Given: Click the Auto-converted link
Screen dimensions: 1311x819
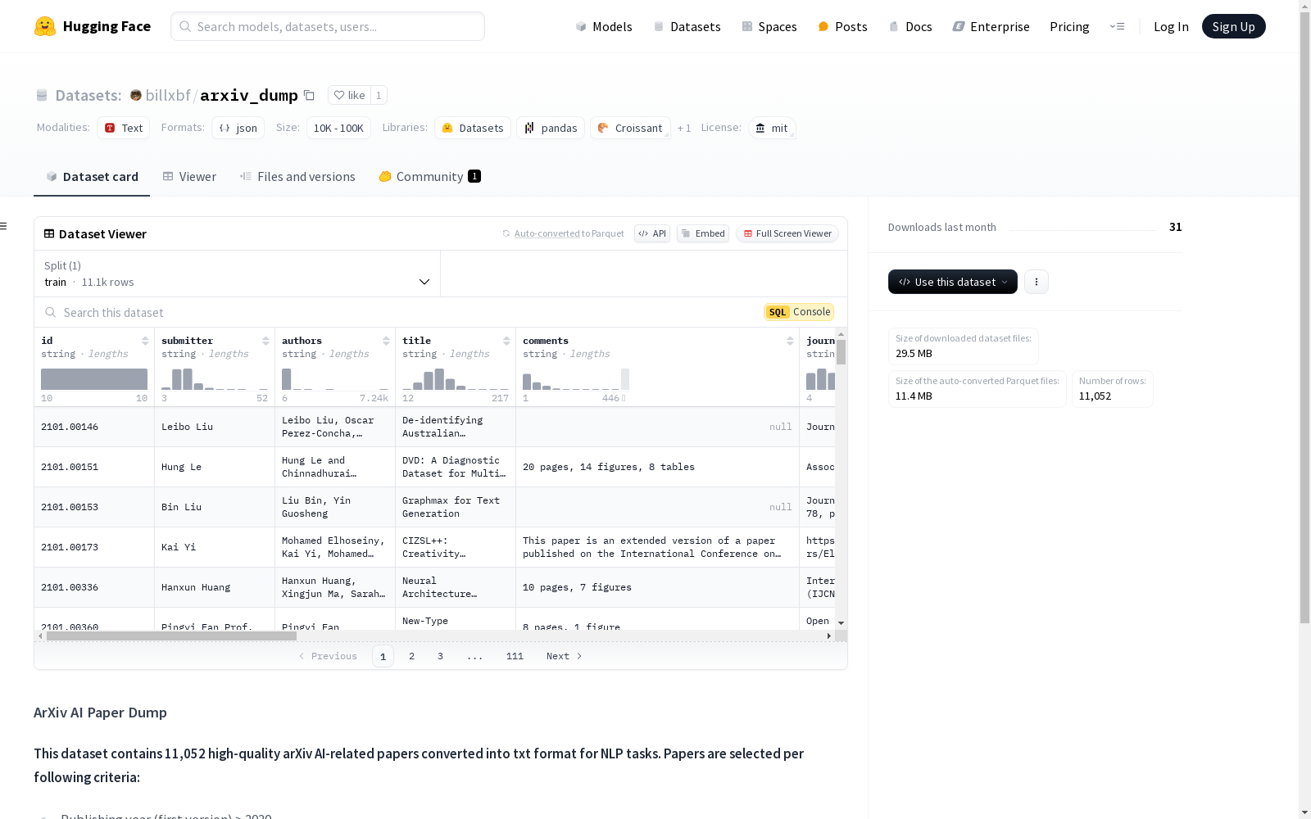Looking at the screenshot, I should (x=547, y=233).
